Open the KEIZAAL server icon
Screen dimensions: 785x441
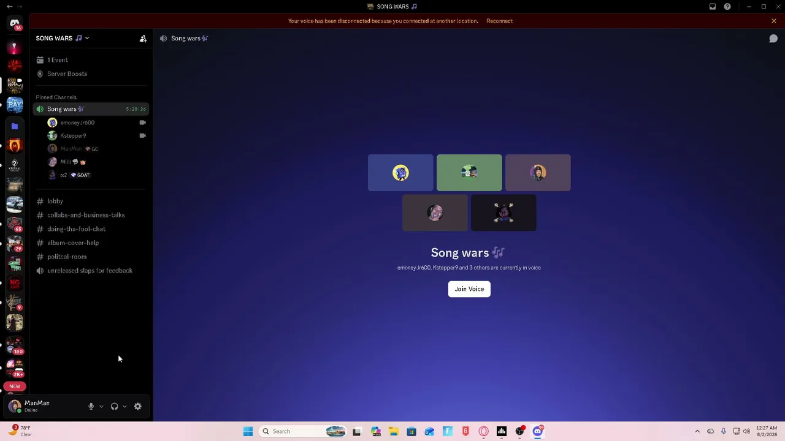coord(15,165)
